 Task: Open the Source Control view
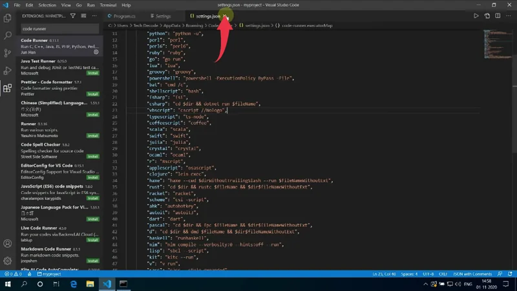pyautogui.click(x=8, y=53)
